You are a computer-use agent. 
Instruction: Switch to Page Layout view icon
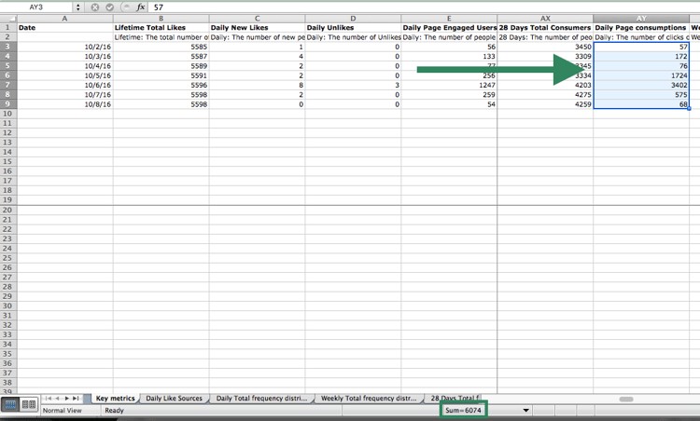pyautogui.click(x=29, y=404)
